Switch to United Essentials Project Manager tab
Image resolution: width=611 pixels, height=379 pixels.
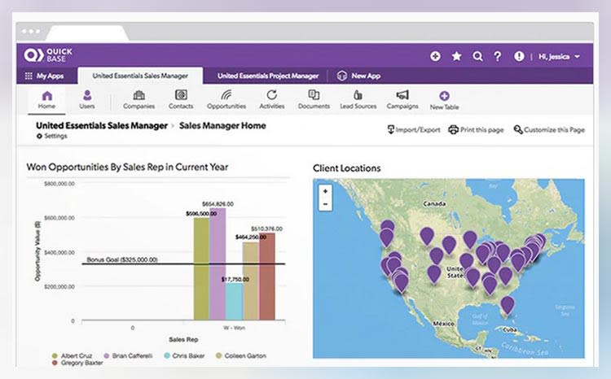pos(268,76)
